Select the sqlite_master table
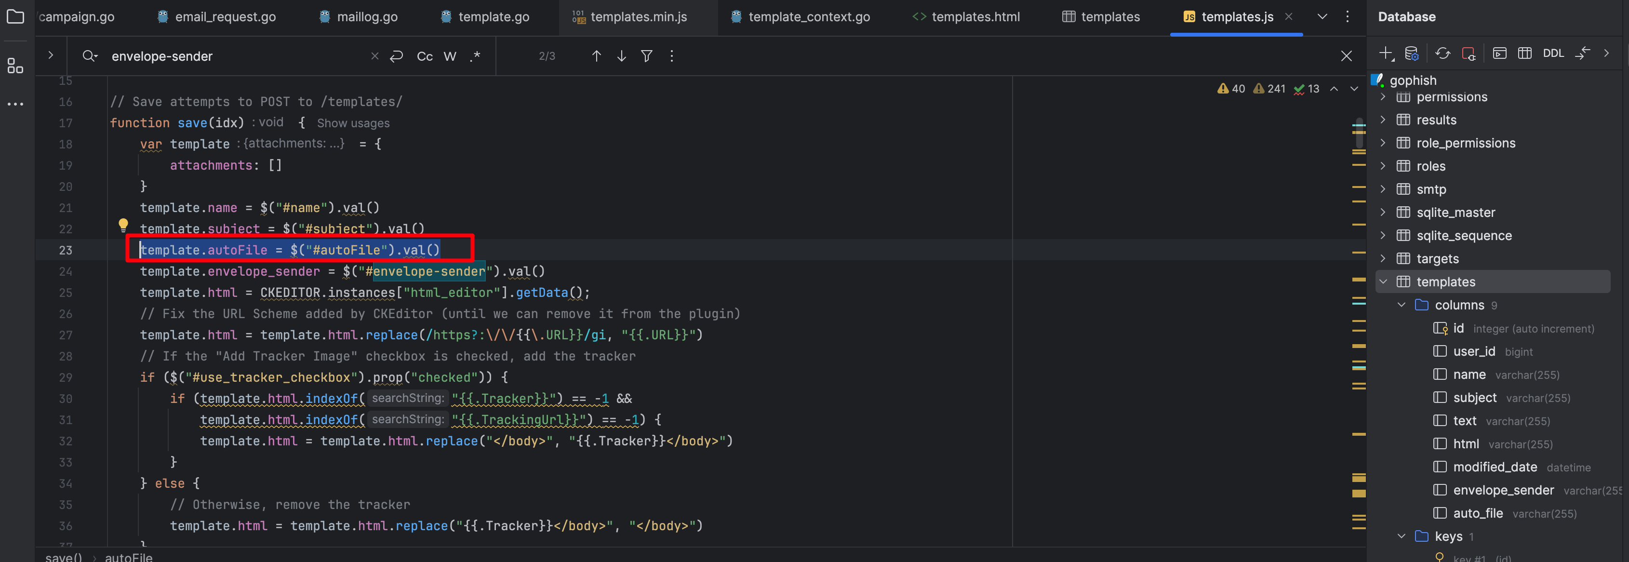 [1455, 213]
